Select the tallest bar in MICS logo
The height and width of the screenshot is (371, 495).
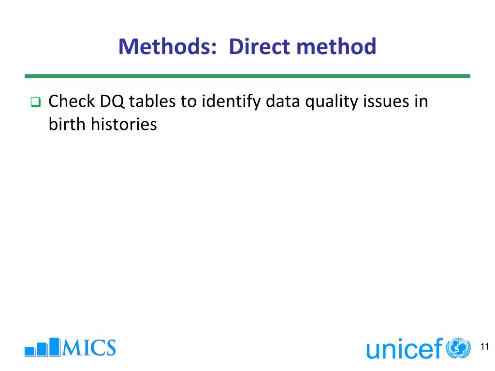pyautogui.click(x=55, y=347)
